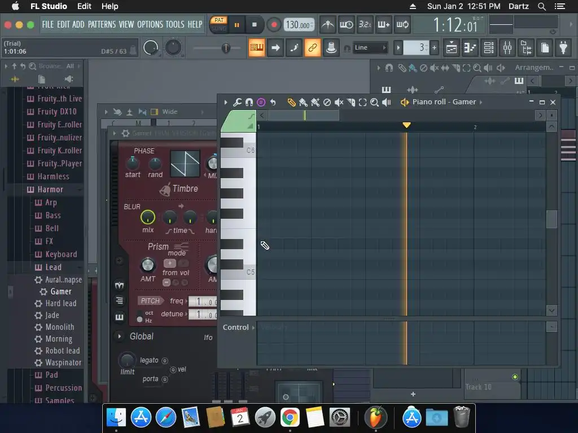Open the Arrangement dropdown in Playlist

click(534, 68)
